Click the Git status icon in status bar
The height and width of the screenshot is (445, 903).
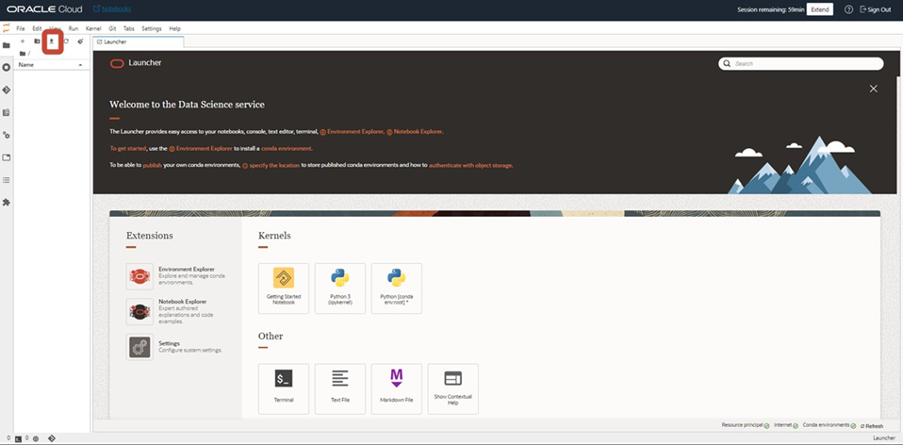click(51, 438)
